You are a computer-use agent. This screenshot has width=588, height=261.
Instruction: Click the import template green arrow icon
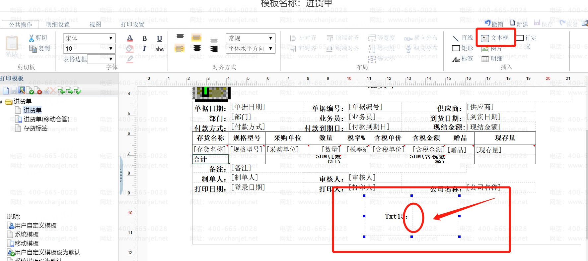tap(61, 90)
